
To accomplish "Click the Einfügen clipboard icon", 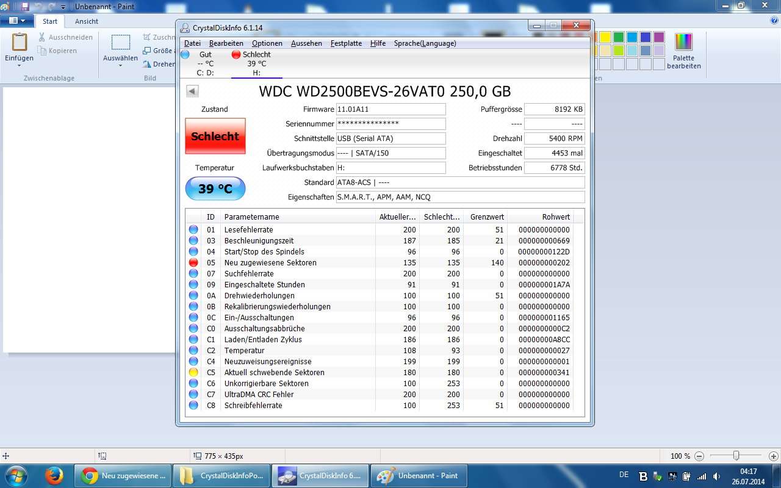I will (20, 42).
